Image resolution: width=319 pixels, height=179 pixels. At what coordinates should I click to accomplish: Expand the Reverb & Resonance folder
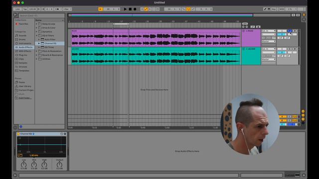[x=36, y=55]
